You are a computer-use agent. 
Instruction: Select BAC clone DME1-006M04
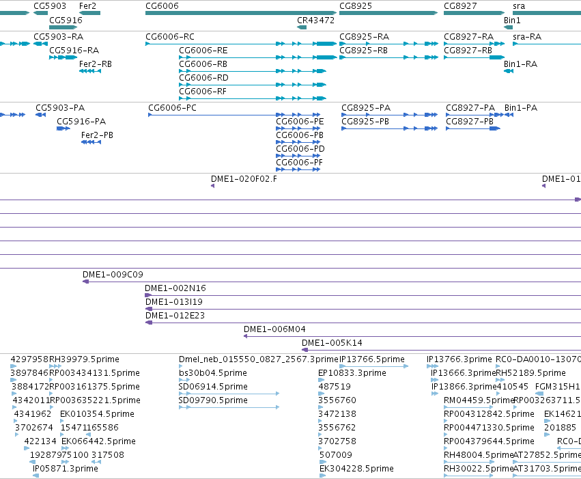pyautogui.click(x=274, y=329)
